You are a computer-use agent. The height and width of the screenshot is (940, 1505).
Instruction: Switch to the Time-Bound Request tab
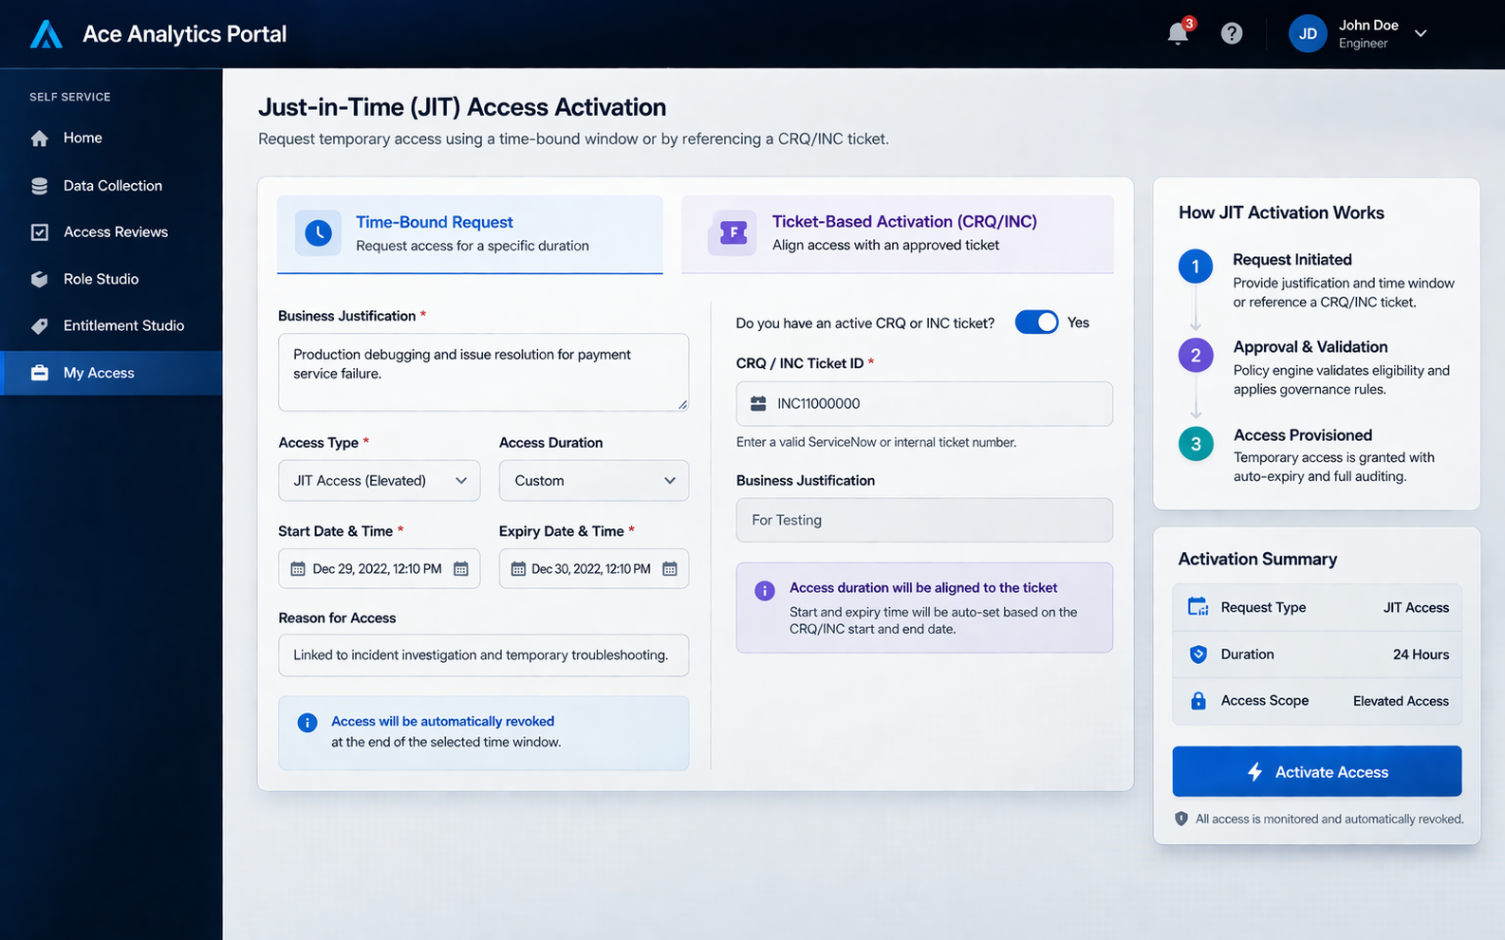pos(470,233)
